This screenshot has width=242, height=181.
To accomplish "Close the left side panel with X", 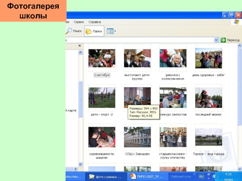I will pyautogui.click(x=80, y=46).
